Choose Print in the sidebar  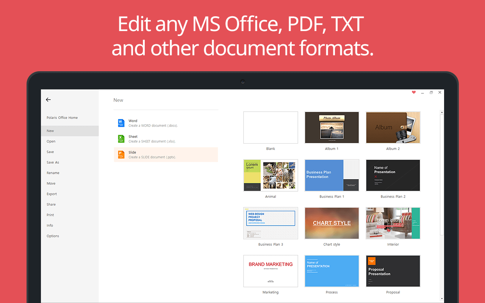70,215
